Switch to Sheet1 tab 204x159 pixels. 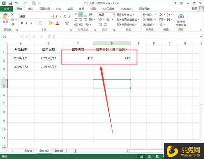coord(29,151)
